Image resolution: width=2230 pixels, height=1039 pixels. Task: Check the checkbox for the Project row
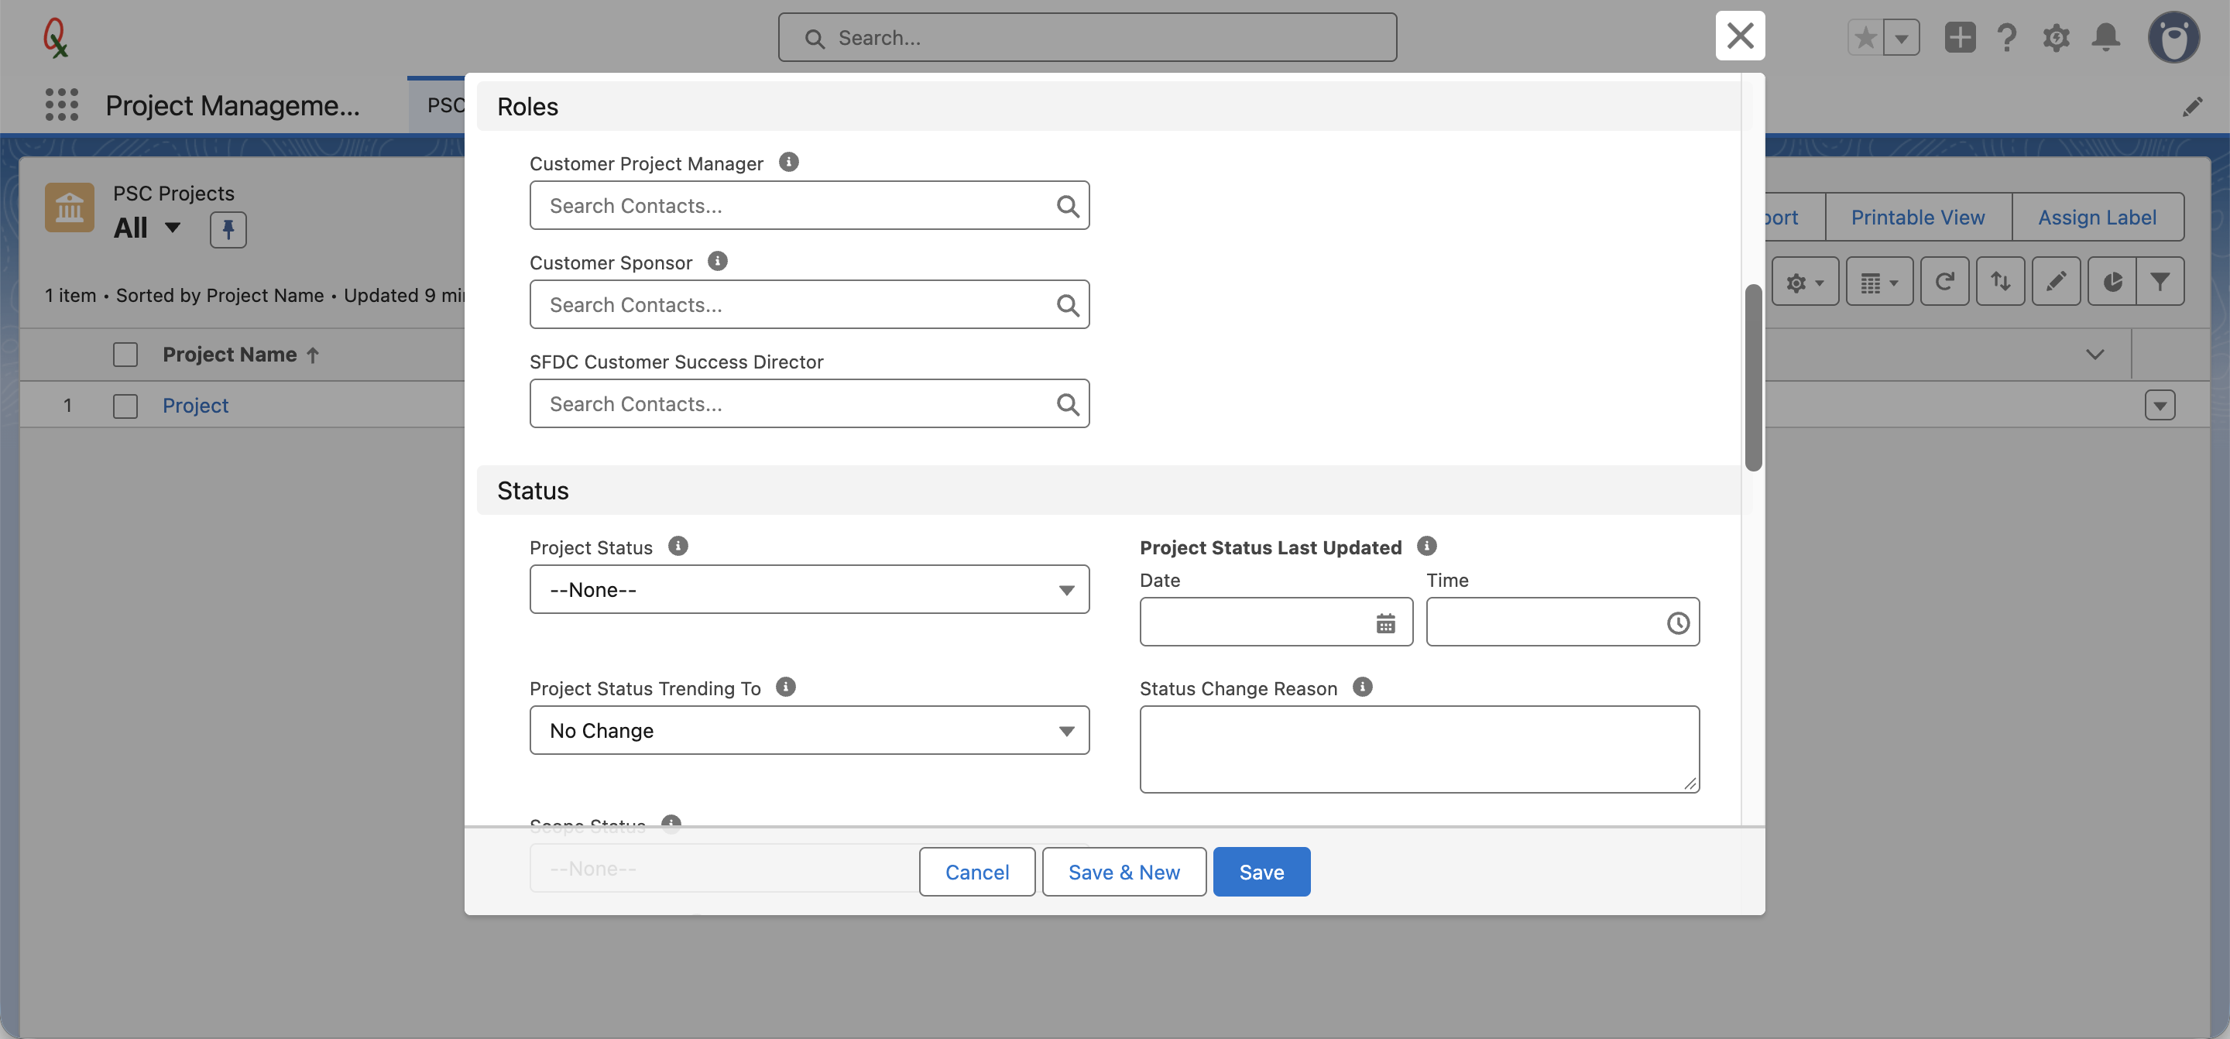click(x=125, y=406)
